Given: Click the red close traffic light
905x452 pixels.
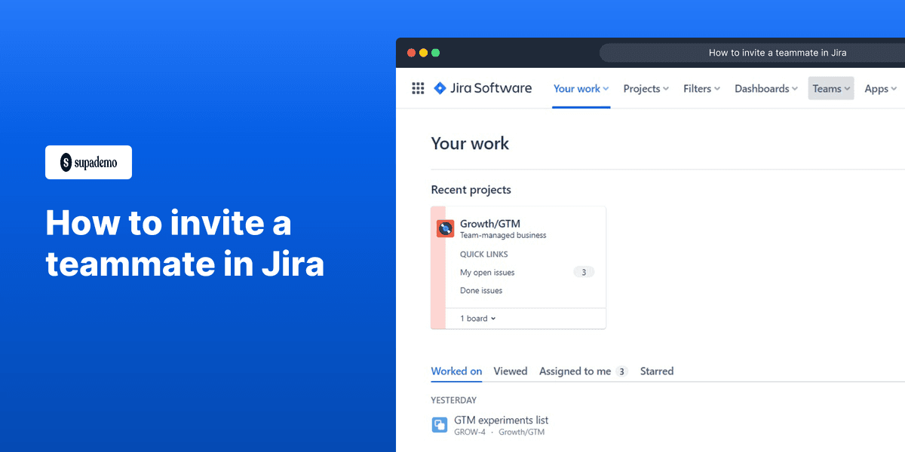Looking at the screenshot, I should pos(411,53).
